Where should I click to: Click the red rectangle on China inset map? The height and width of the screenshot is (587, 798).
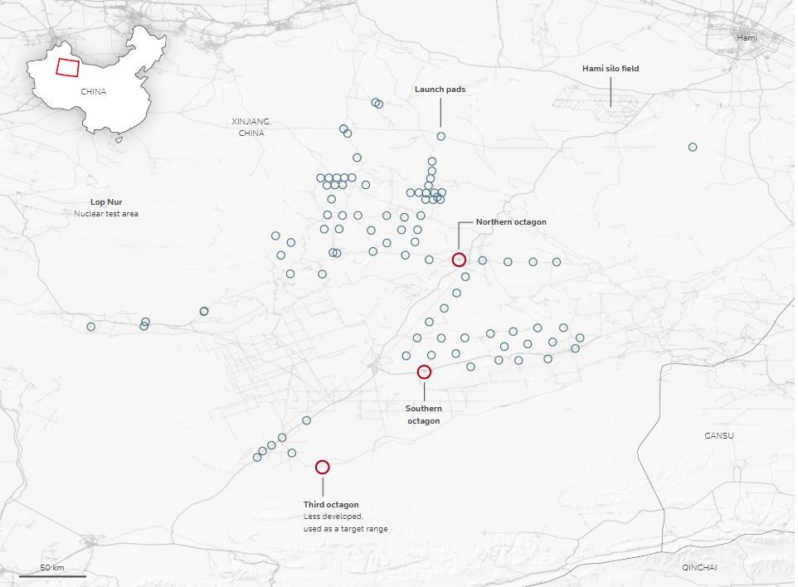(68, 68)
